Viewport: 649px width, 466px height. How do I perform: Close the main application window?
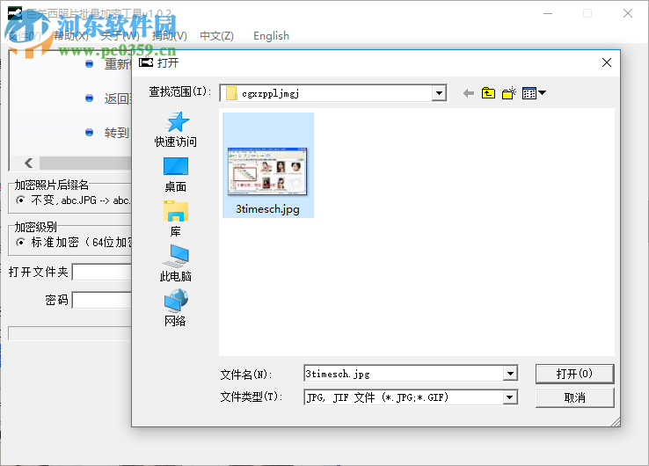pyautogui.click(x=628, y=14)
